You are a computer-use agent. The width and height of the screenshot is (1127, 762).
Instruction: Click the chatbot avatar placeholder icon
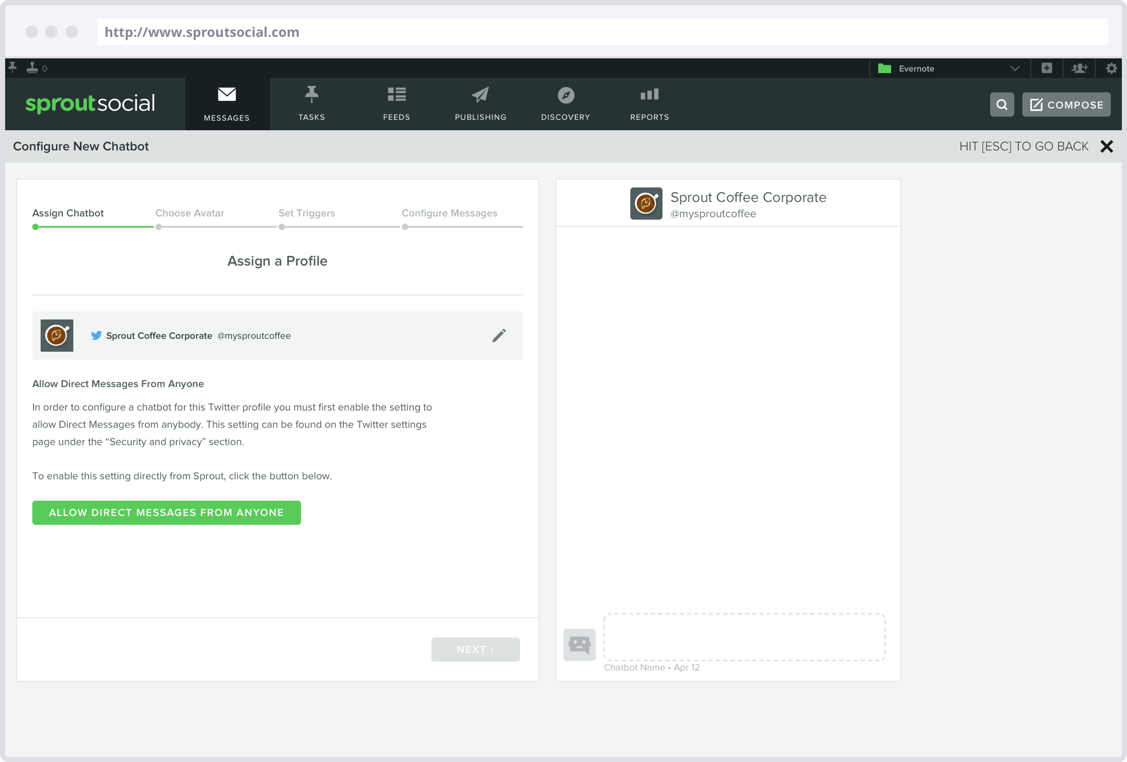[579, 644]
